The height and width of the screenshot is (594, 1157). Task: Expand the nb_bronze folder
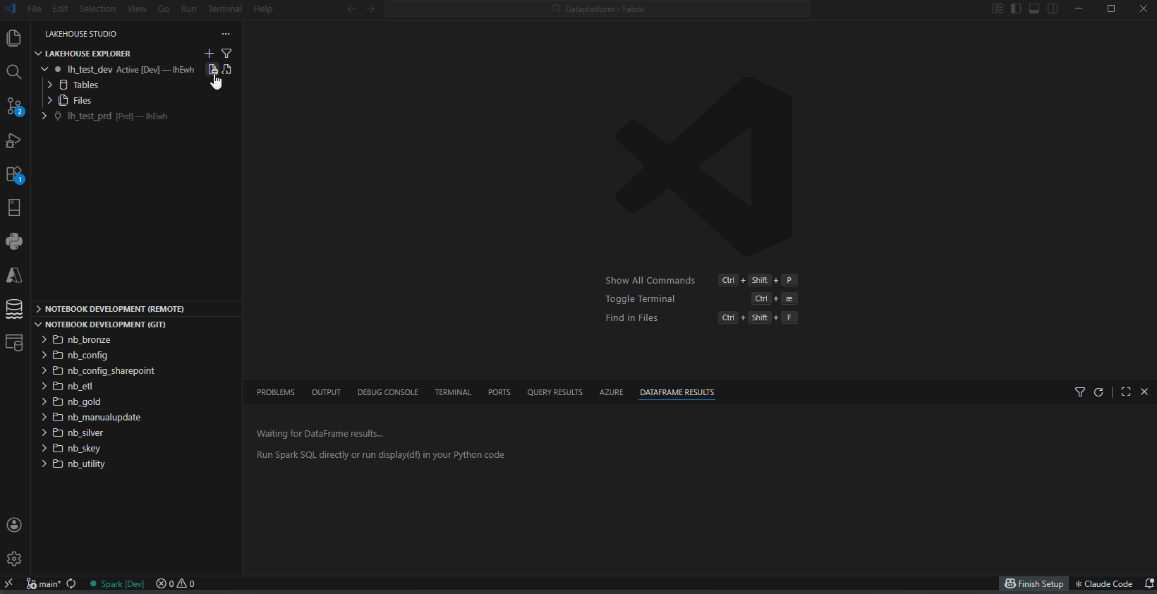tap(44, 339)
